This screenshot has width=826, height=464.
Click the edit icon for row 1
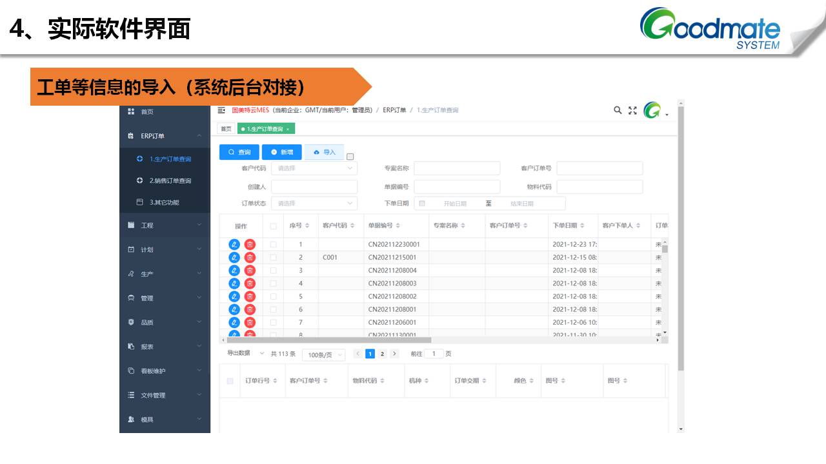[x=234, y=244]
